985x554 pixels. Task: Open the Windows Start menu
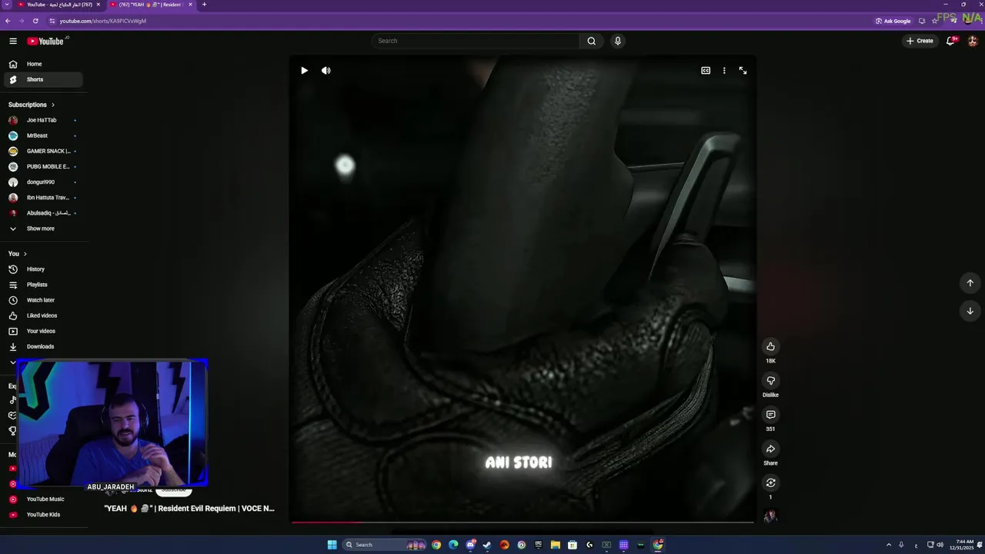[332, 545]
